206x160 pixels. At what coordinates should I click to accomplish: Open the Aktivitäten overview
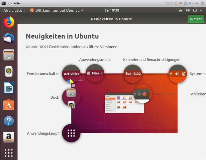click(x=14, y=11)
